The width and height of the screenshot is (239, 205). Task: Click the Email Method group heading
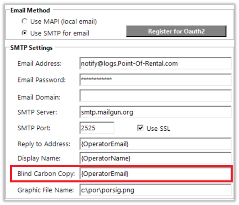coord(30,10)
